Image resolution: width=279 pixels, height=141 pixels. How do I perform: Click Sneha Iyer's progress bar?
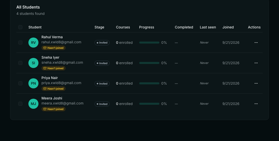tap(149, 63)
